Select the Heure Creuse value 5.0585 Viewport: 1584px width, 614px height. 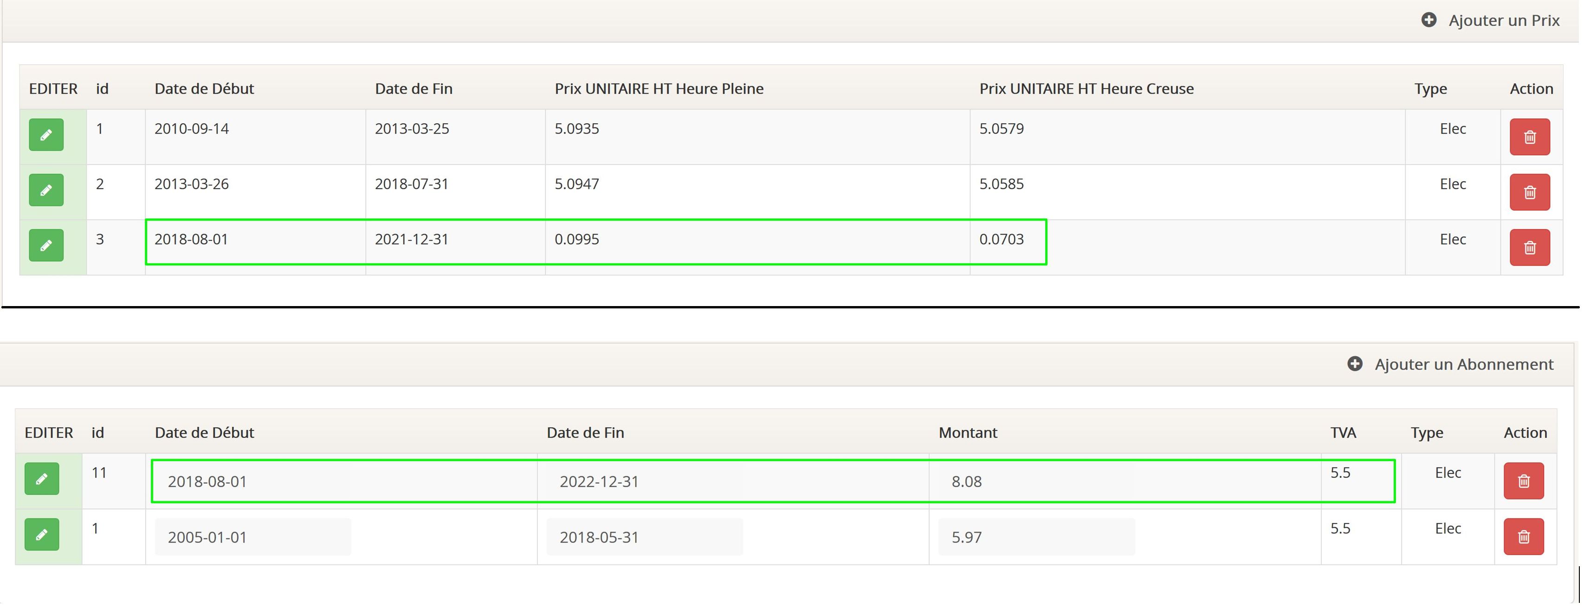point(1002,184)
